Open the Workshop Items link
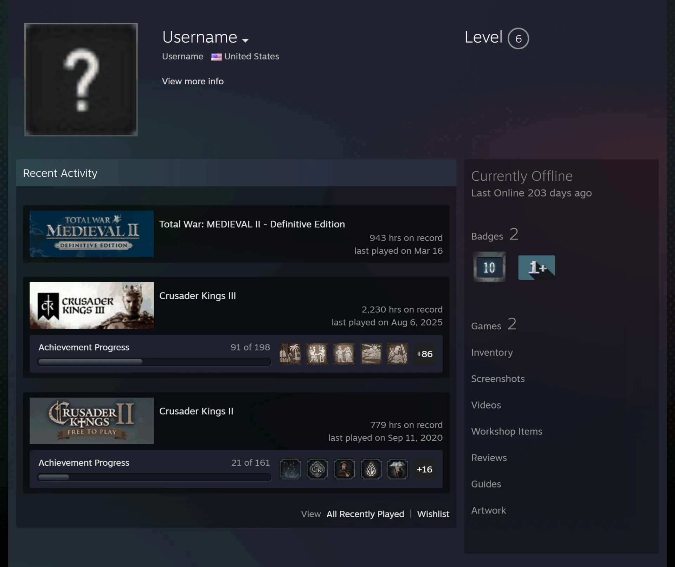Image resolution: width=675 pixels, height=567 pixels. (507, 431)
